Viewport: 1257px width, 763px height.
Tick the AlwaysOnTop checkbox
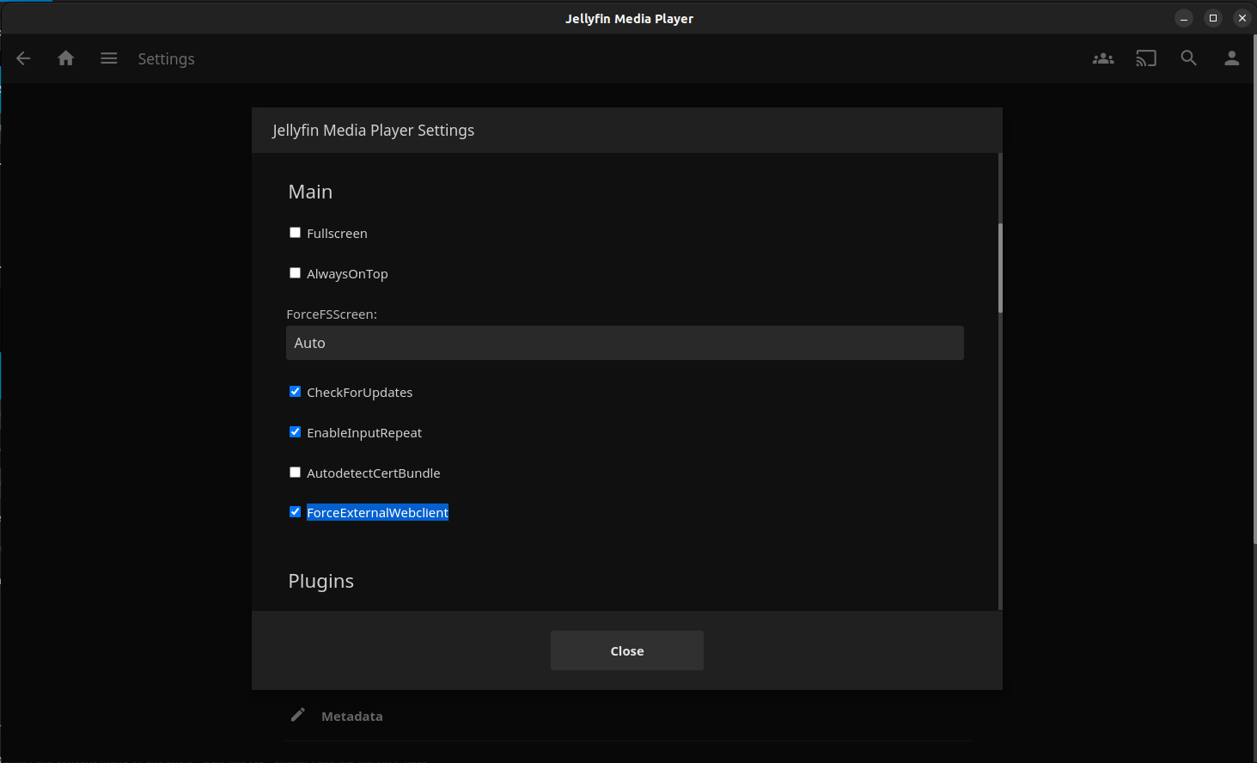coord(296,273)
